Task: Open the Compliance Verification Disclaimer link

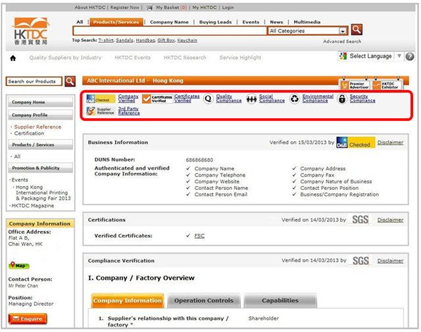Action: click(x=390, y=260)
